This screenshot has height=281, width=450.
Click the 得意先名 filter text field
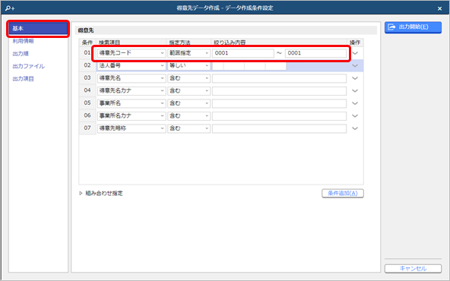[x=279, y=78]
